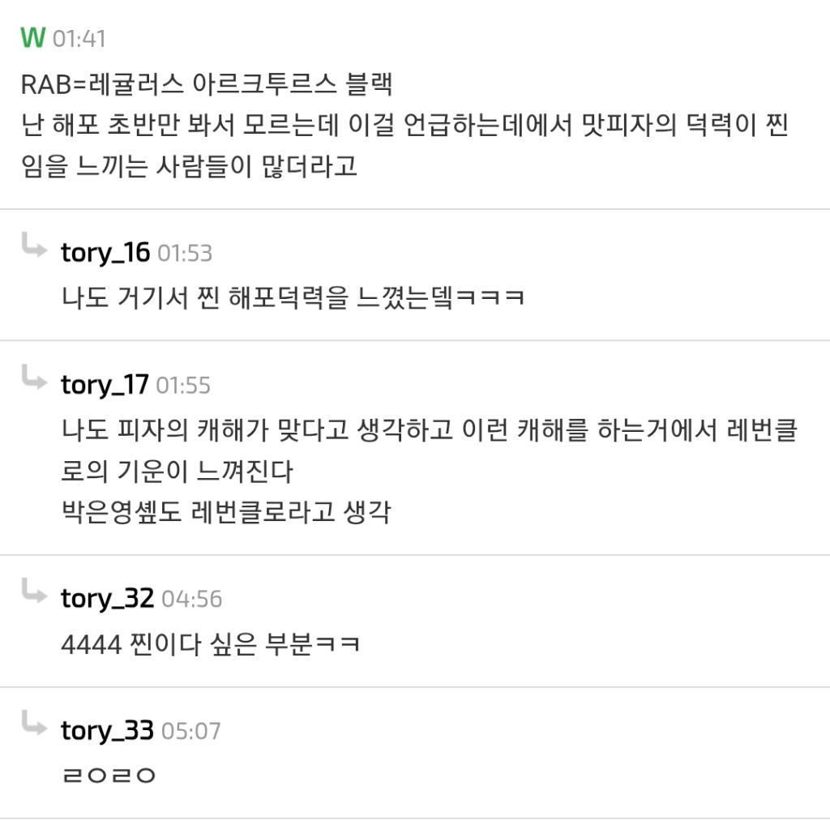Click the 05:07 timestamp

pos(190,732)
